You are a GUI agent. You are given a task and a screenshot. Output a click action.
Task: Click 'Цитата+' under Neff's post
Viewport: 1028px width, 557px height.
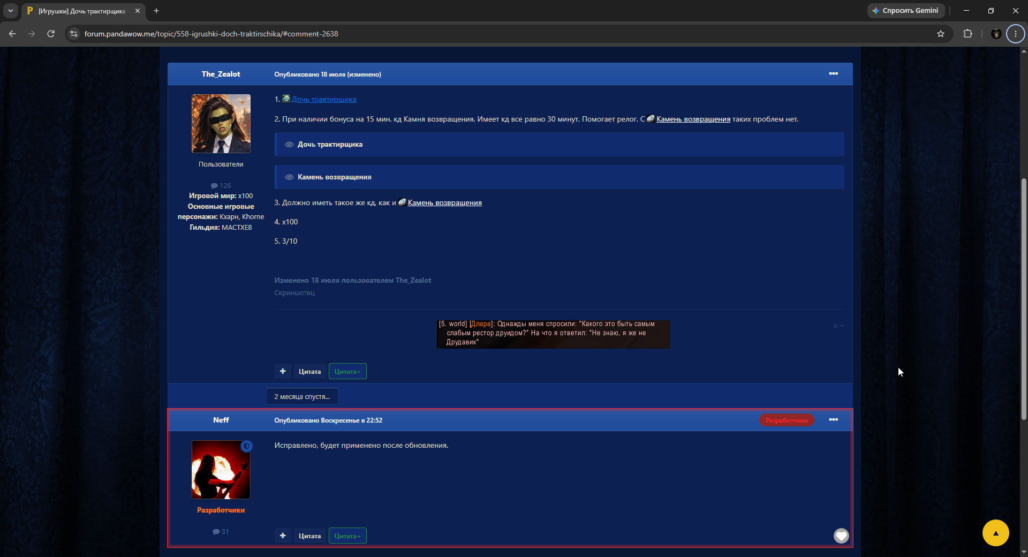[347, 536]
